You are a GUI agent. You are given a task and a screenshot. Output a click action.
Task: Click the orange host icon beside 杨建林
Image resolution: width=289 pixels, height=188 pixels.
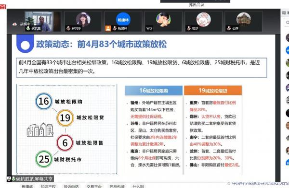click(108, 28)
